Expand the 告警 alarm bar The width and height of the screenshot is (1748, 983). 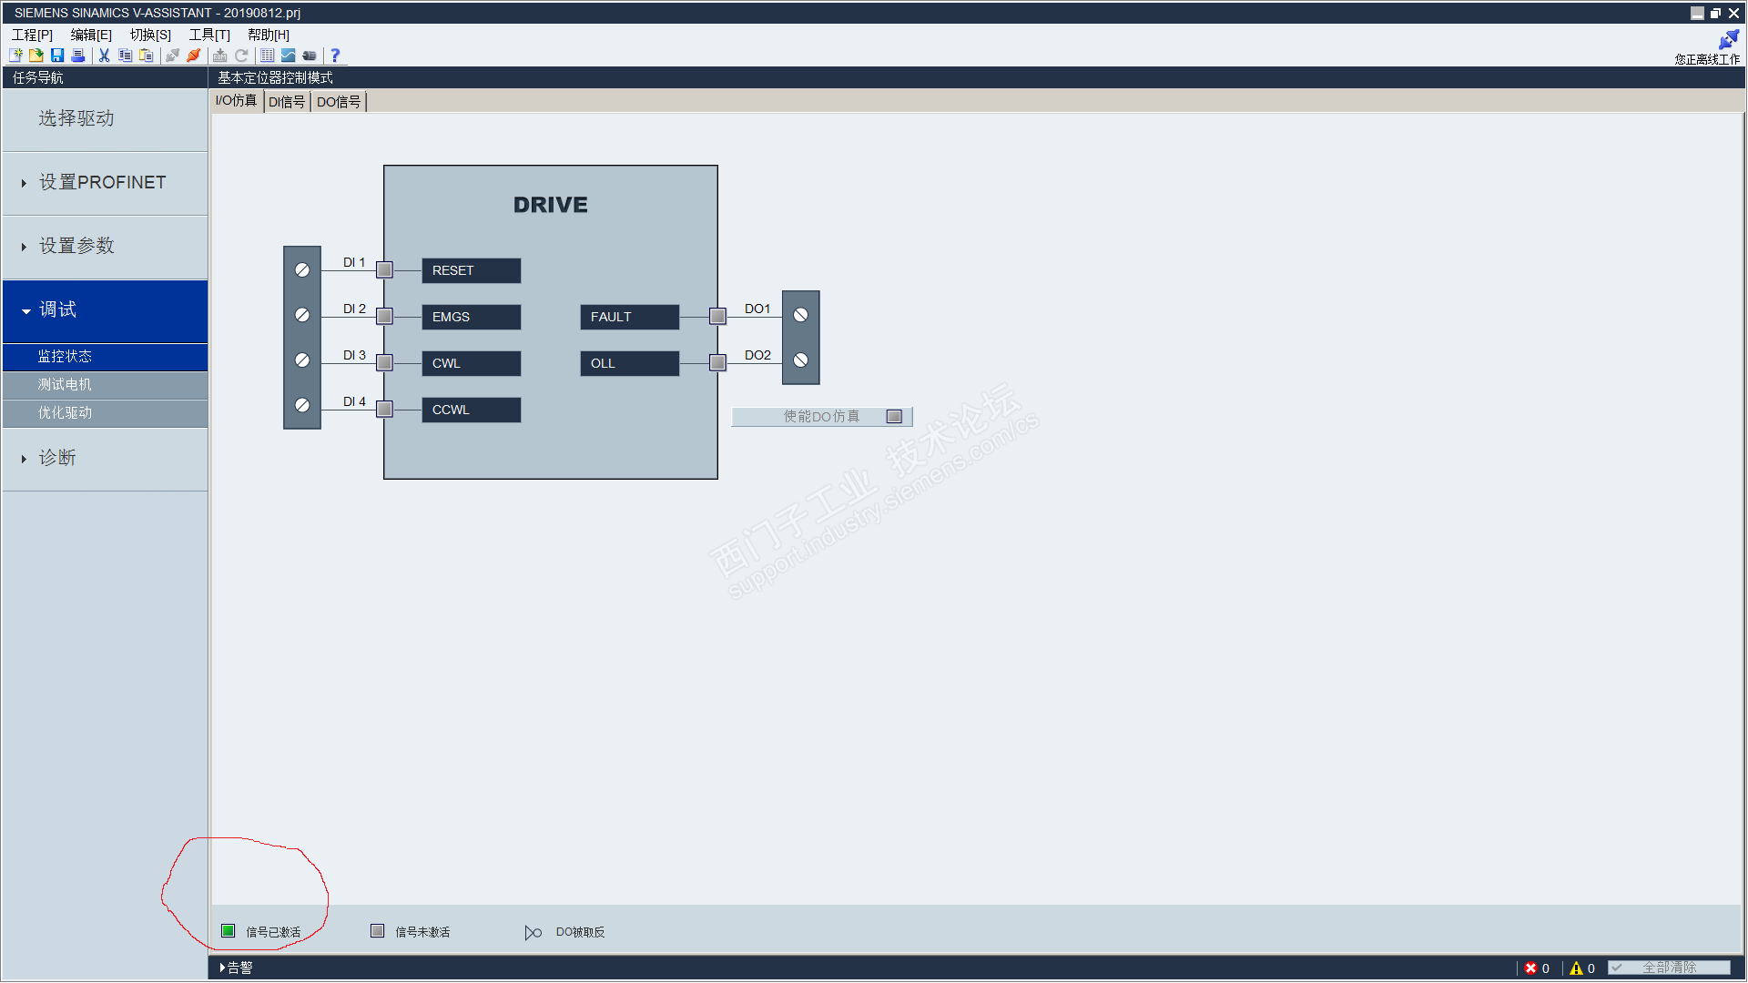[x=237, y=968]
